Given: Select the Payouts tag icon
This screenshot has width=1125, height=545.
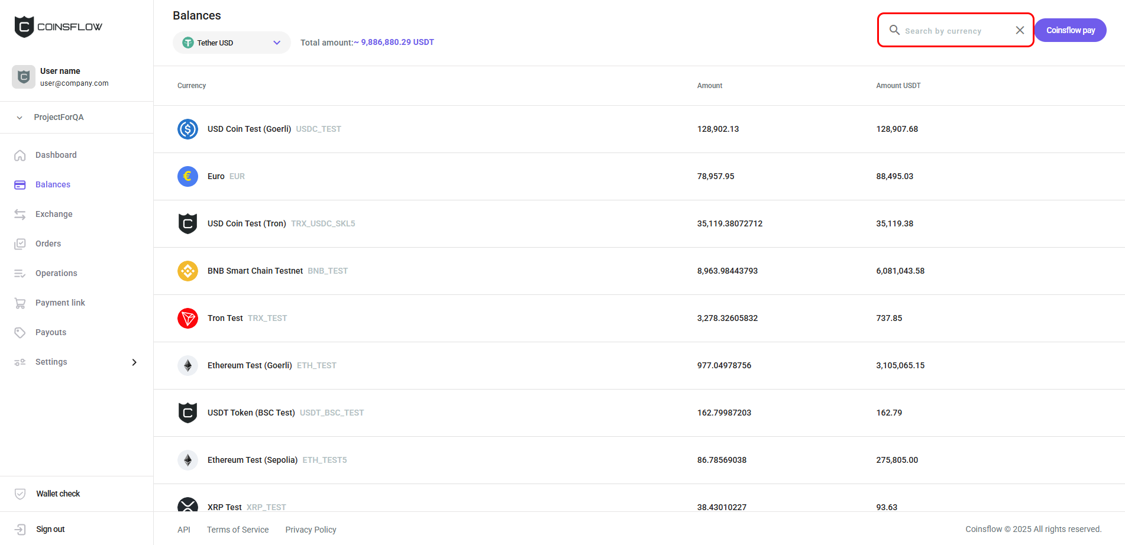Looking at the screenshot, I should [x=20, y=332].
